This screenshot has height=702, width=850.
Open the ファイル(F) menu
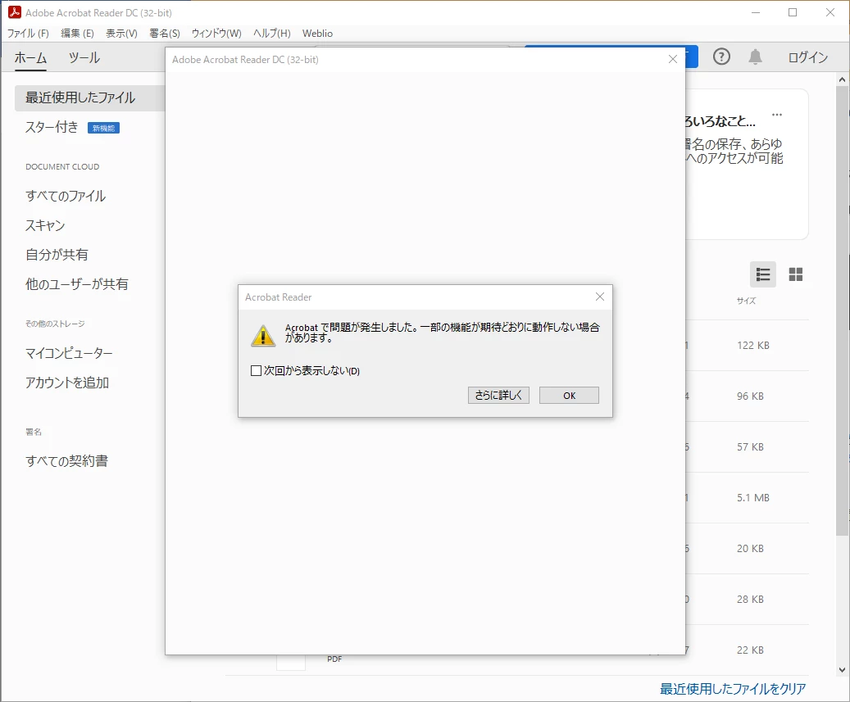28,33
